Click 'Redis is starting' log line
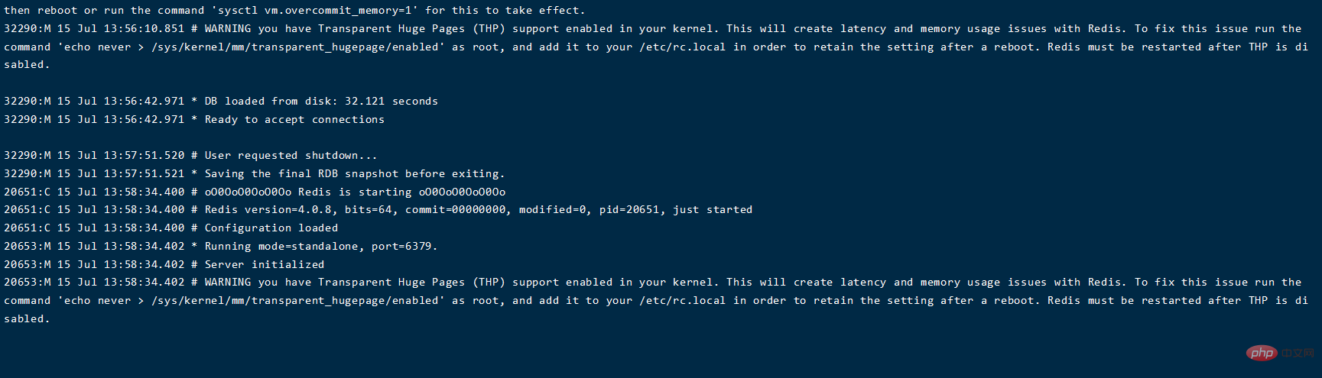The image size is (1322, 378). pos(255,192)
